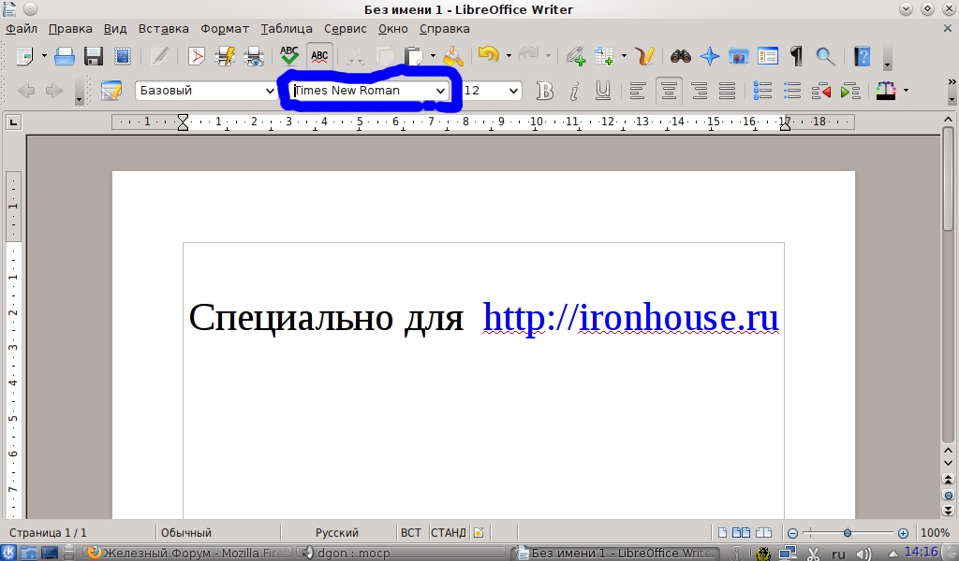Open the Gallery icon in toolbar
The image size is (959, 561).
[x=739, y=56]
